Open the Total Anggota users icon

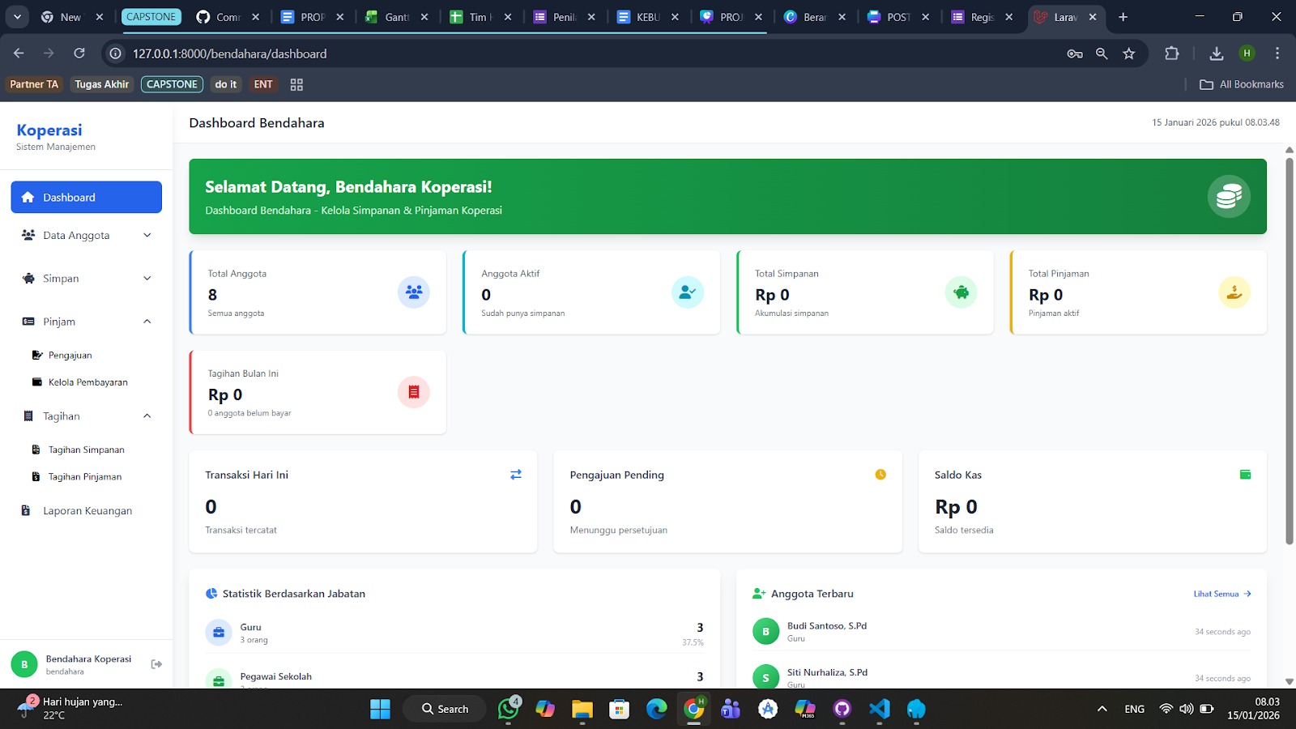tap(413, 292)
